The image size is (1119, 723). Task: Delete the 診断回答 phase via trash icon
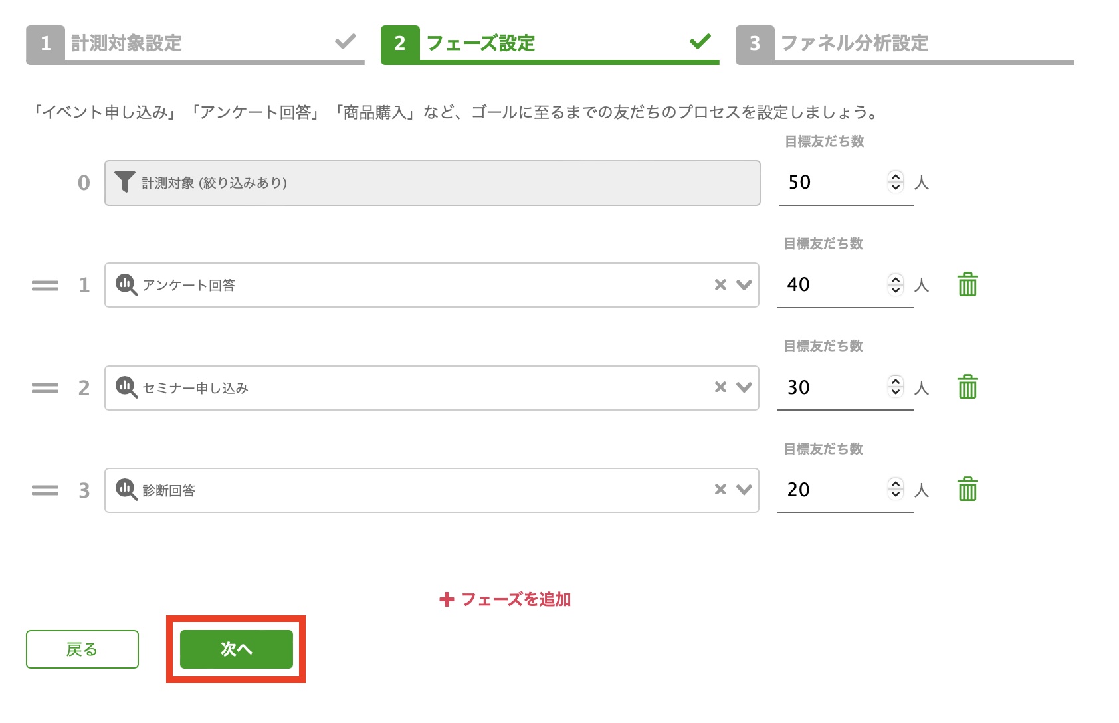[967, 490]
